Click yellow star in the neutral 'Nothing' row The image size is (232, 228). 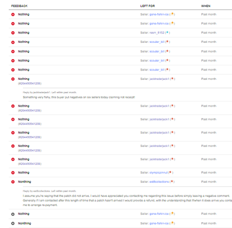[172, 214]
